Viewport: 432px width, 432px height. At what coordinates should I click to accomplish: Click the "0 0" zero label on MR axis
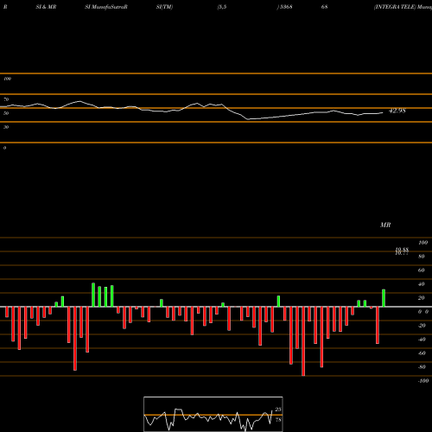pos(423,312)
